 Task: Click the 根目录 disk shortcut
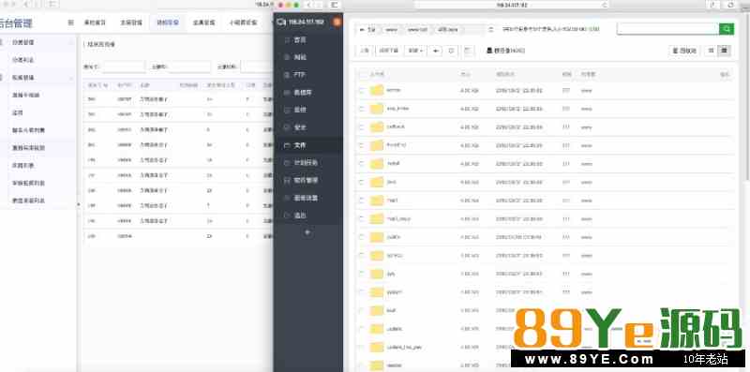[x=505, y=51]
